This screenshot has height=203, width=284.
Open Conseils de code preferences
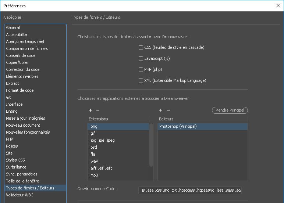35,55
